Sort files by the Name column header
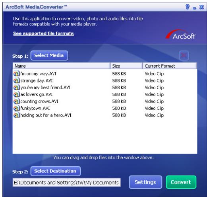Image resolution: width=207 pixels, height=197 pixels. (x=62, y=66)
